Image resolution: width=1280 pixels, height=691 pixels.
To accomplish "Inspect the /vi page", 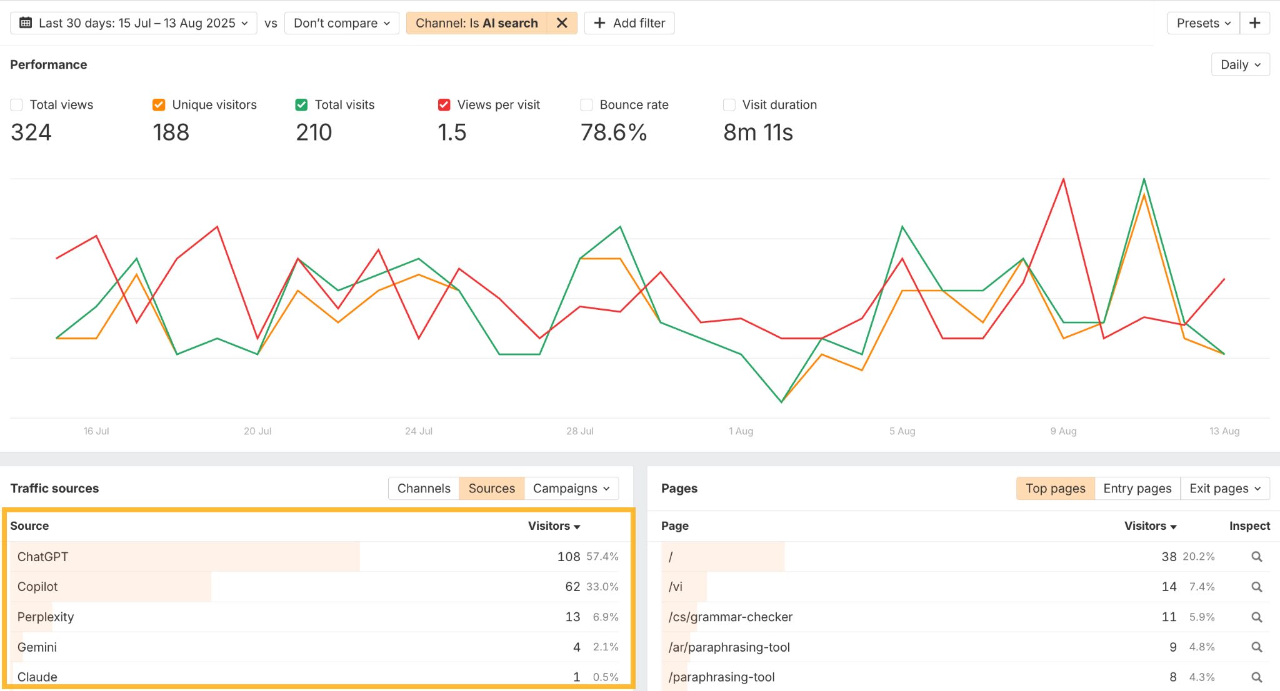I will point(1256,586).
